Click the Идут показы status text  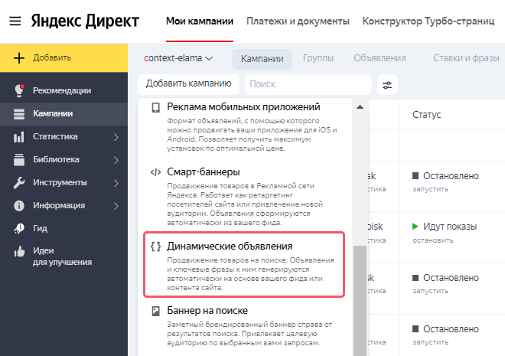[450, 227]
